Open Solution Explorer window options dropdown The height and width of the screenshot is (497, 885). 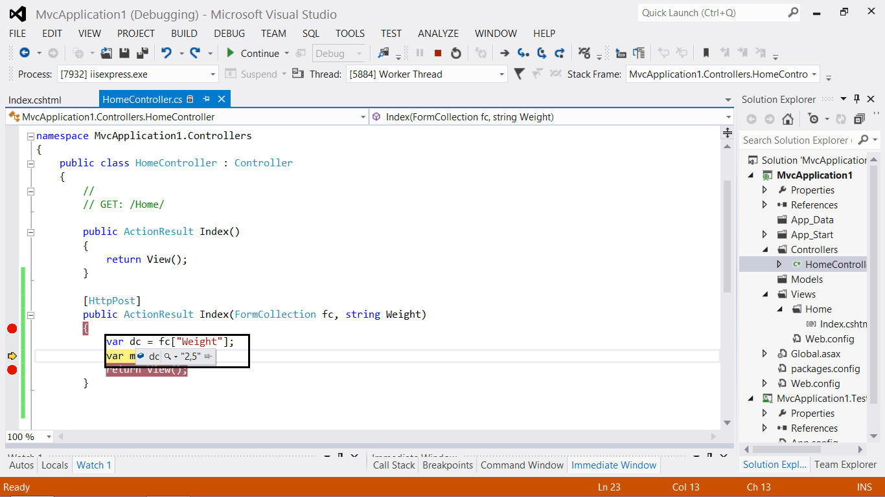point(844,99)
